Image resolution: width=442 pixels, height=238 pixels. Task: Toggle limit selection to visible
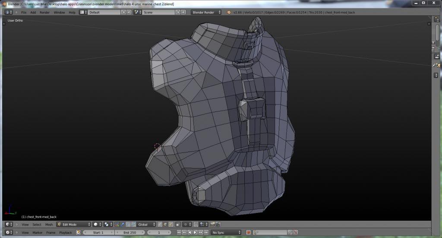tap(178, 225)
